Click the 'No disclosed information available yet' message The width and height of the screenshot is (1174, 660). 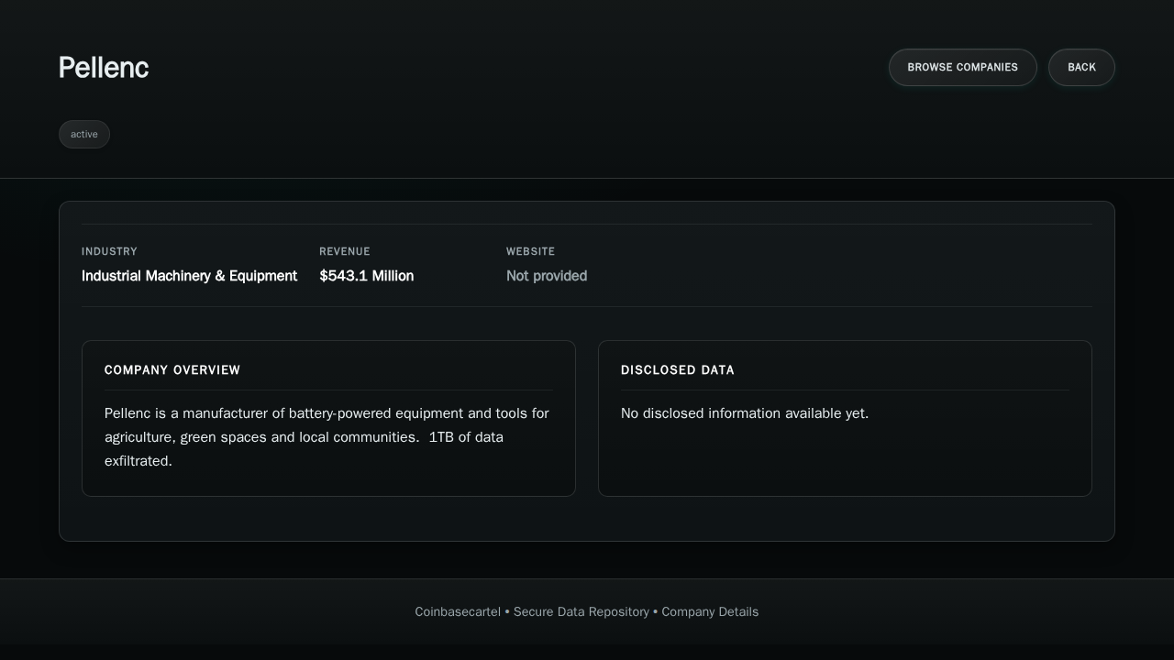745,413
